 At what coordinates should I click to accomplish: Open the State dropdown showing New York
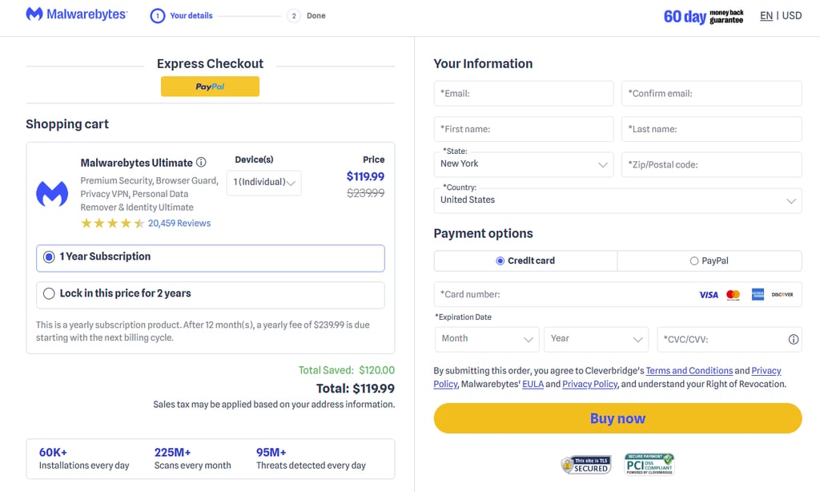[524, 164]
